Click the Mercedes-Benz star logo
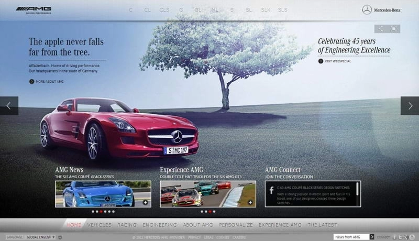Screen dimensions: 419x241 [367, 9]
